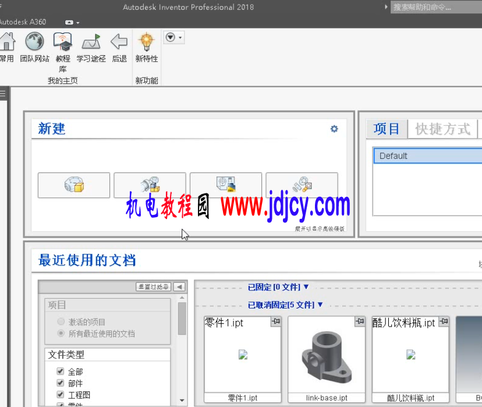
Task: Click the 搜索帮助和命令 search field
Action: pos(437,7)
